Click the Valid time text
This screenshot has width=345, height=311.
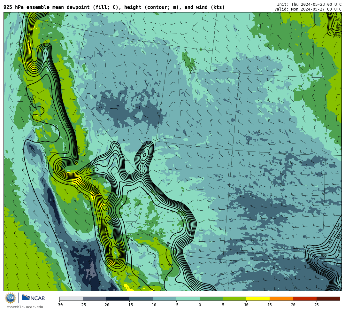(308, 9)
